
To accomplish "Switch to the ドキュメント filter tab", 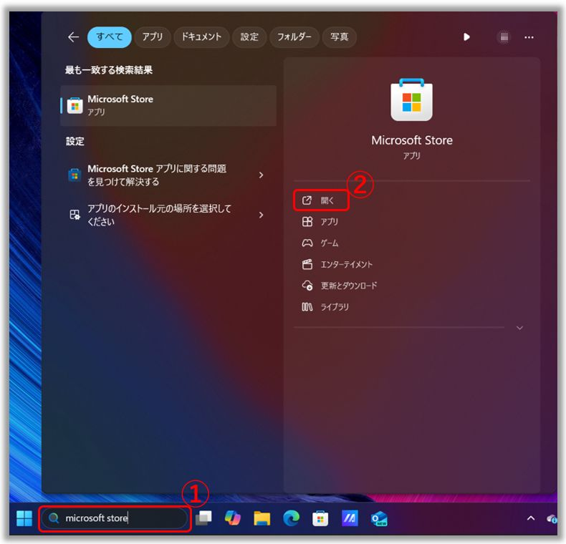I will 201,37.
